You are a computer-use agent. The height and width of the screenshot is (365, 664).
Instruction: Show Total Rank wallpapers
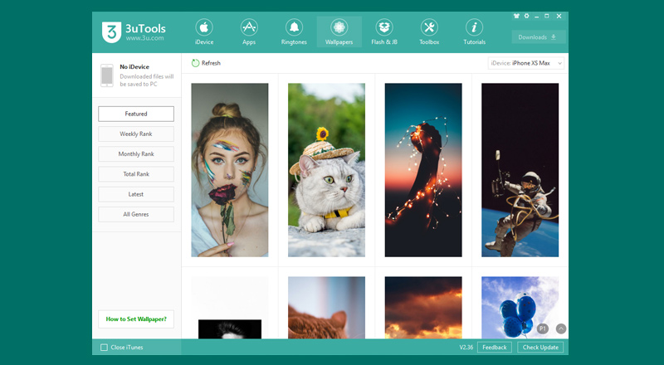coord(136,174)
